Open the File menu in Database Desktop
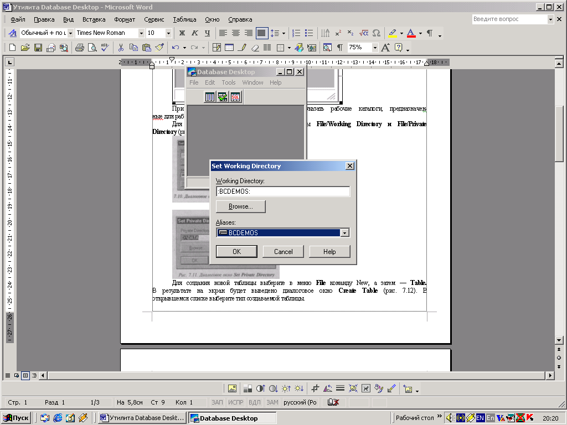This screenshot has width=567, height=425. pyautogui.click(x=194, y=82)
